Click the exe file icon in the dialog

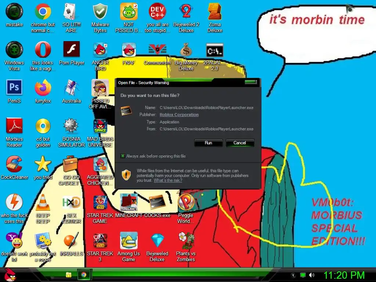click(126, 111)
